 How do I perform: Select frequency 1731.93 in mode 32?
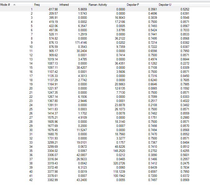click(53, 138)
